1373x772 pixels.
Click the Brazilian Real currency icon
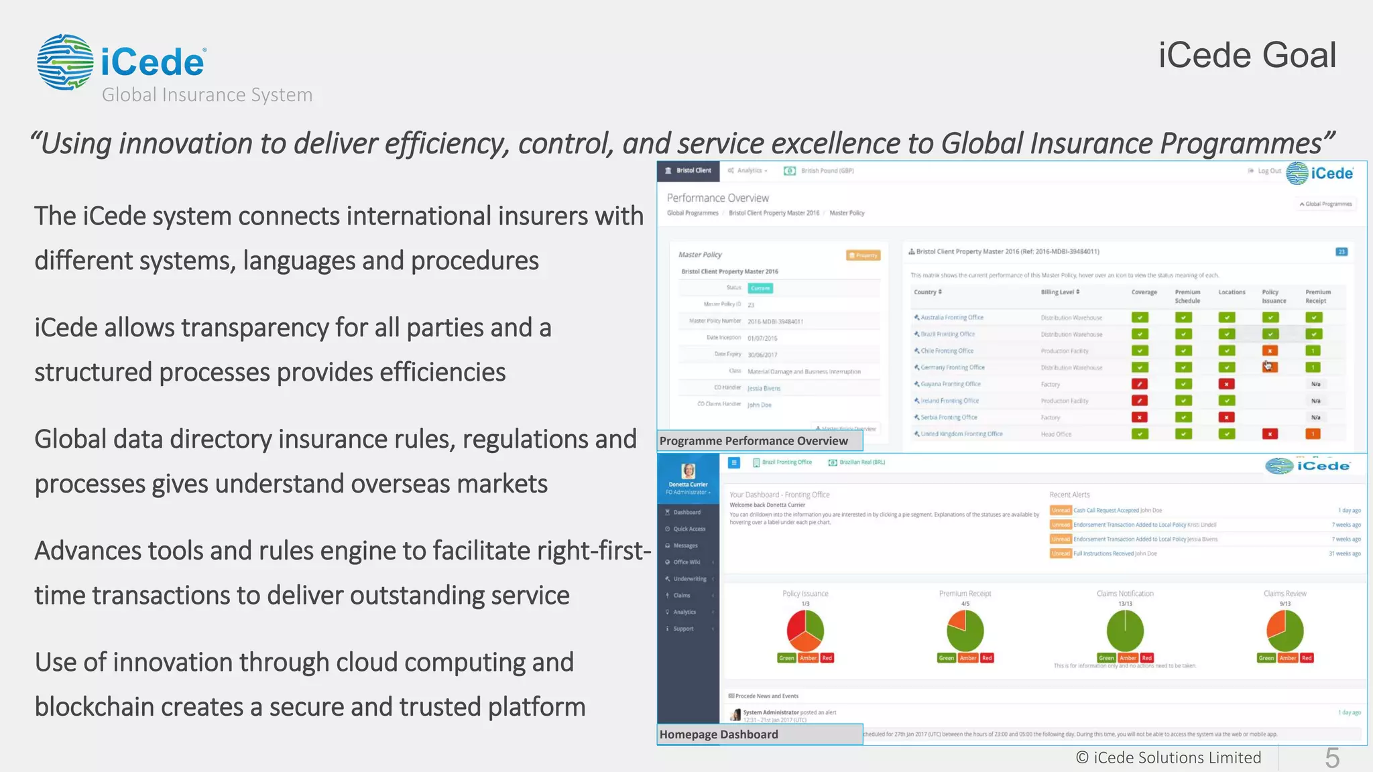coord(833,462)
